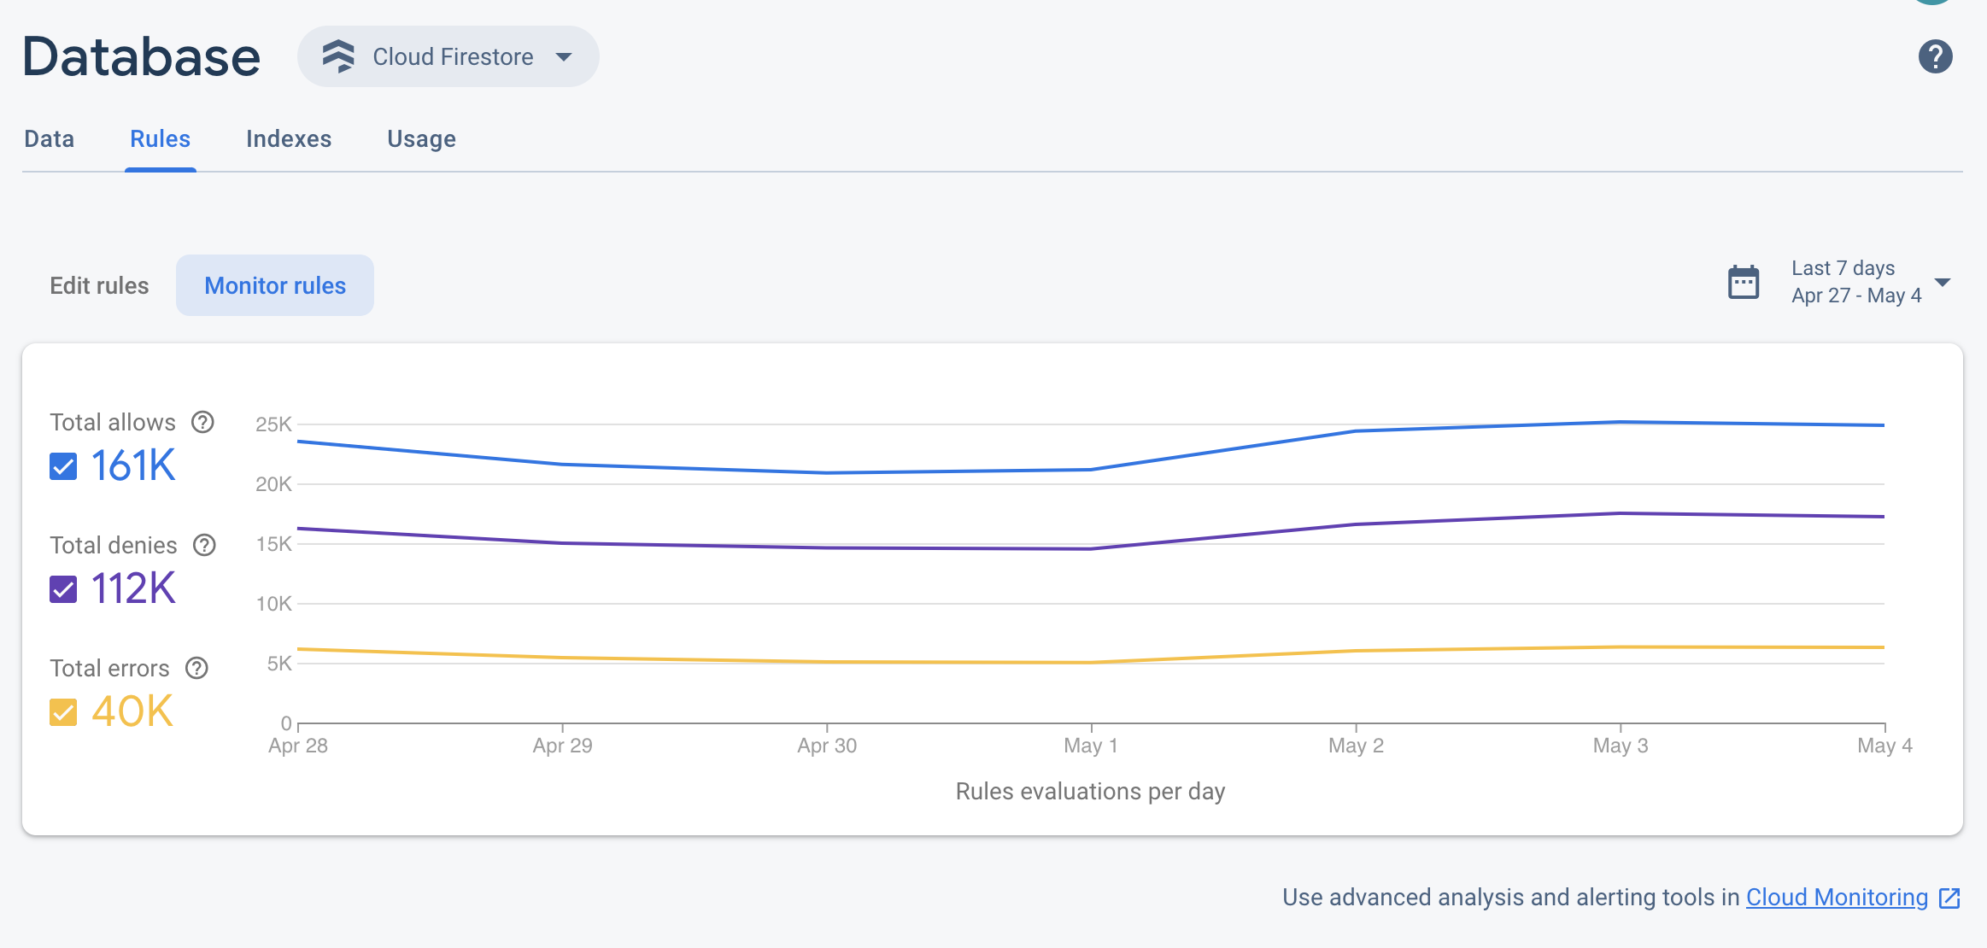Select the Usage tab
This screenshot has width=1987, height=948.
(422, 137)
